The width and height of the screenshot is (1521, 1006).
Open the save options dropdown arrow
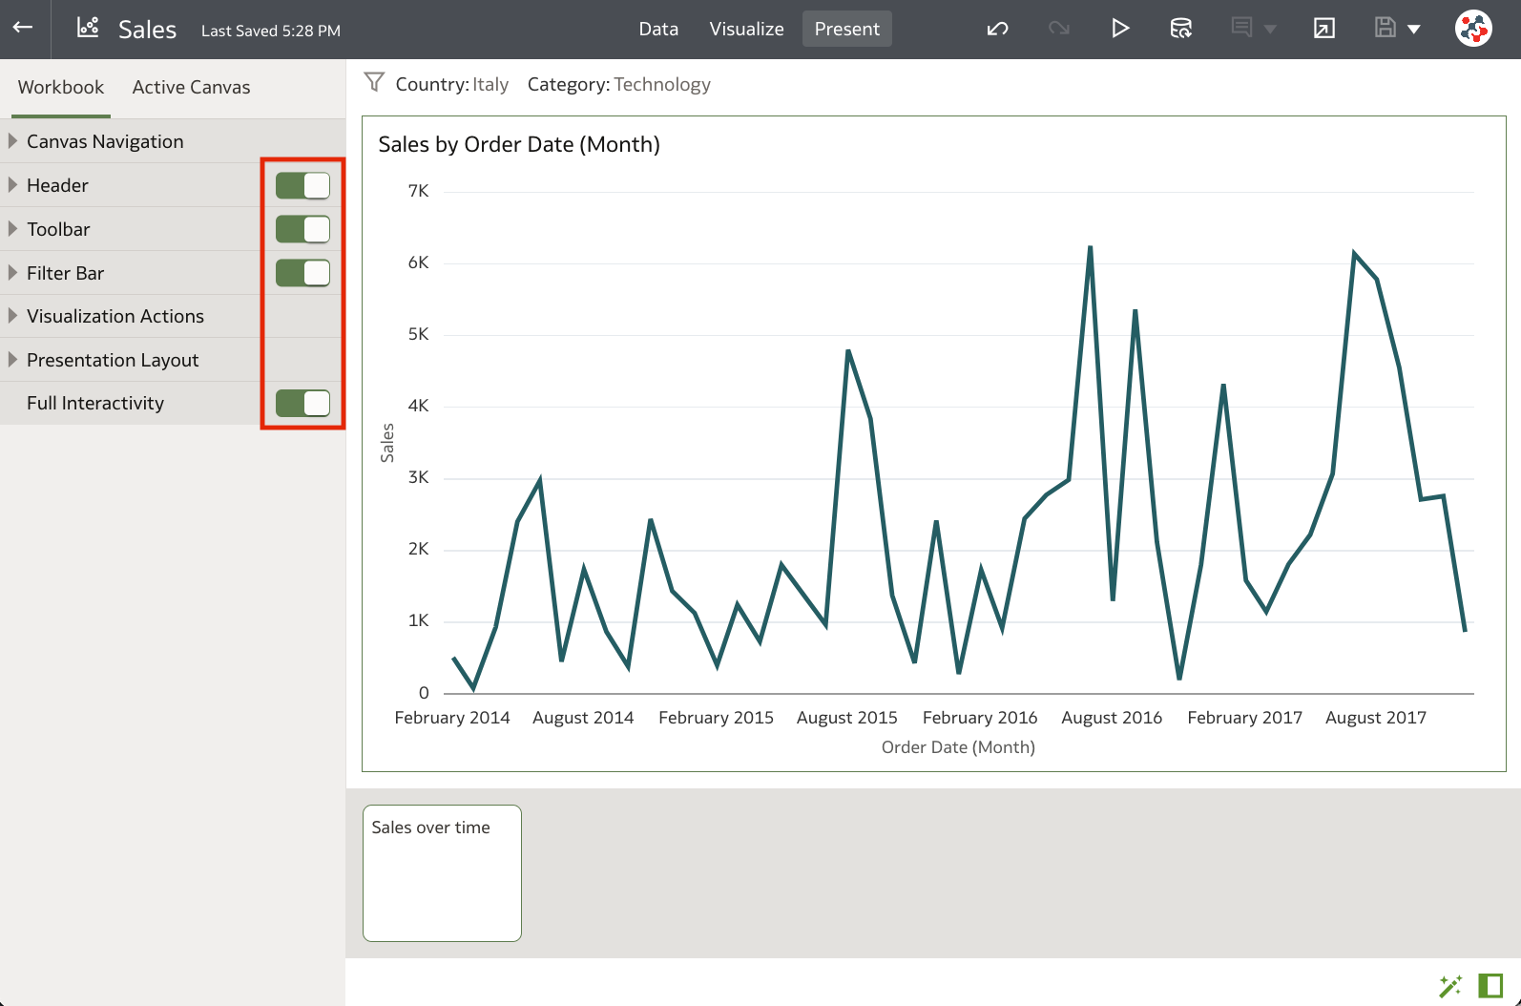1414,30
